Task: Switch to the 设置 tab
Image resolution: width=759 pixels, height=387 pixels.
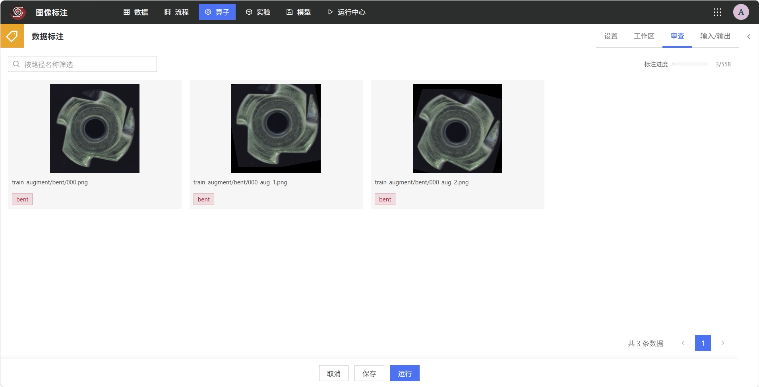Action: point(611,36)
